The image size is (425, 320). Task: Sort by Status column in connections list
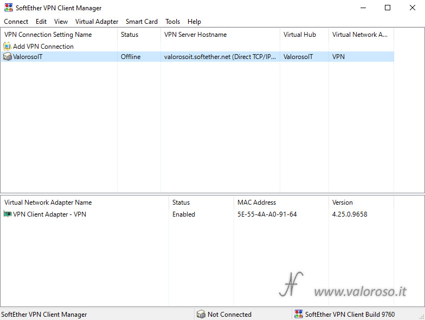coord(139,35)
